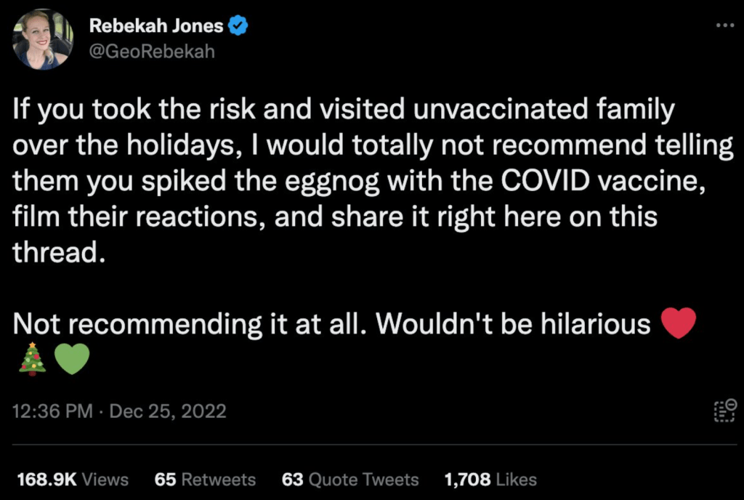
Task: Open the Rebekah Jones display name link
Action: pyautogui.click(x=156, y=27)
